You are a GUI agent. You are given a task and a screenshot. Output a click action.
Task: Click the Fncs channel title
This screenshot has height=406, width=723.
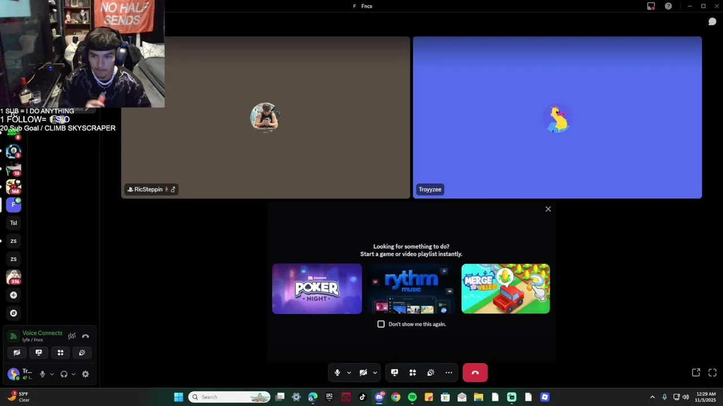pyautogui.click(x=367, y=6)
